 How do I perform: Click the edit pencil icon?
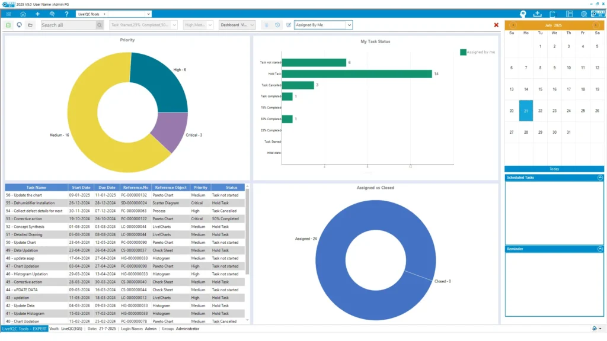(x=289, y=25)
